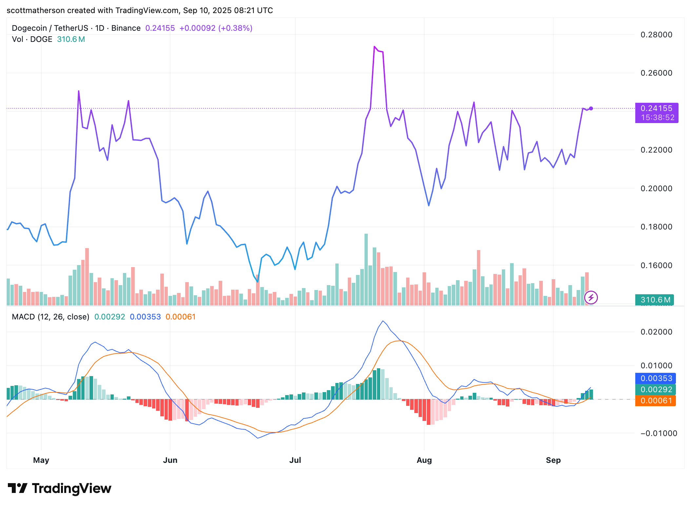Image resolution: width=691 pixels, height=508 pixels.
Task: Click the MACD (12, 26, close) legend
Action: [50, 317]
